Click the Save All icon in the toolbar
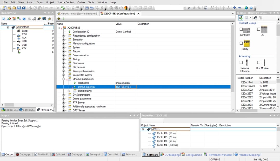Screen dimensions: 280x161 (24, 8)
